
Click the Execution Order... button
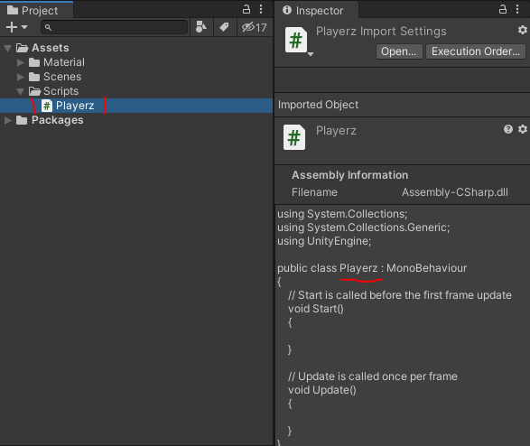coord(476,51)
